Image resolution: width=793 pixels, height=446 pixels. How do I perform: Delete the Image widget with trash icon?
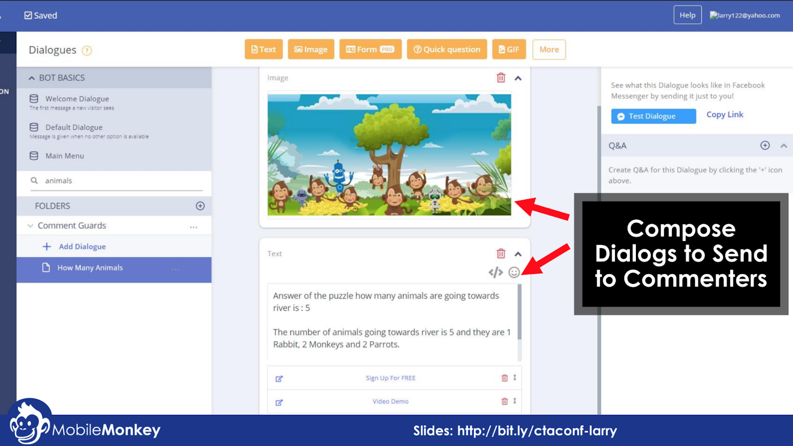[501, 78]
